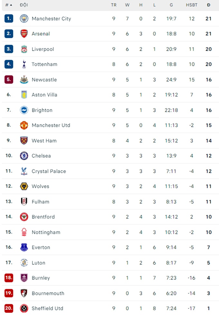Click the Manchester City club crest
Viewport: 219px width, 315px height.
[x=24, y=18]
